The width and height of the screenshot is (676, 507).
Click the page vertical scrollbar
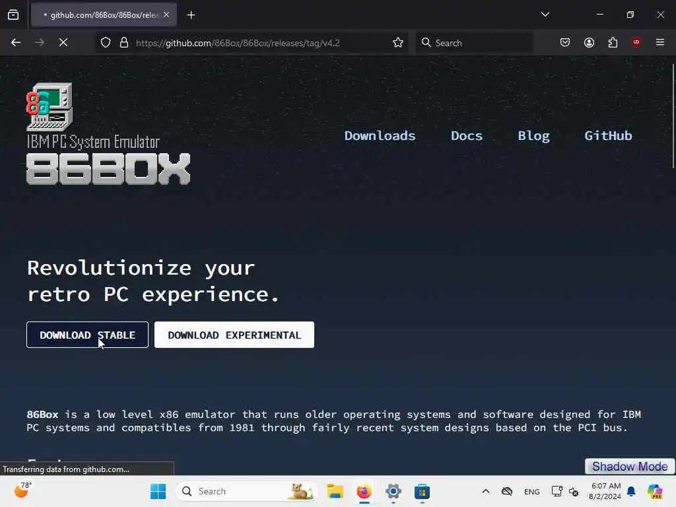673,116
